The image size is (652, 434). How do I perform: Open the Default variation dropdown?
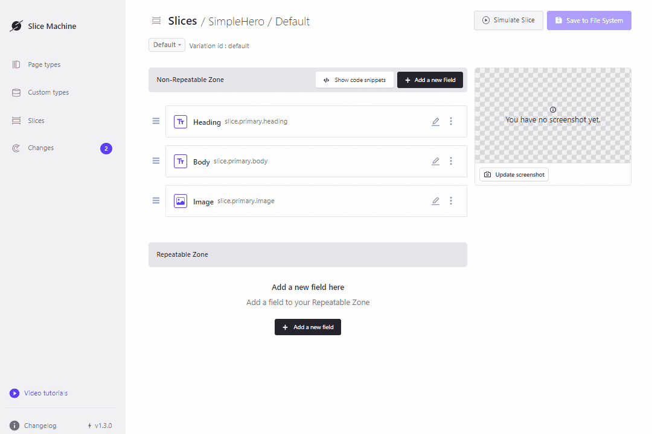(x=167, y=45)
